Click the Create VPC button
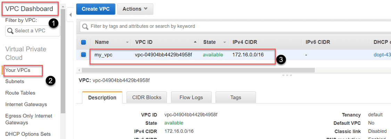The height and width of the screenshot is (139, 391). (96, 9)
